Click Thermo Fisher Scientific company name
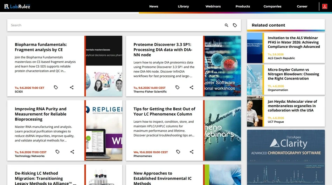 (150, 91)
